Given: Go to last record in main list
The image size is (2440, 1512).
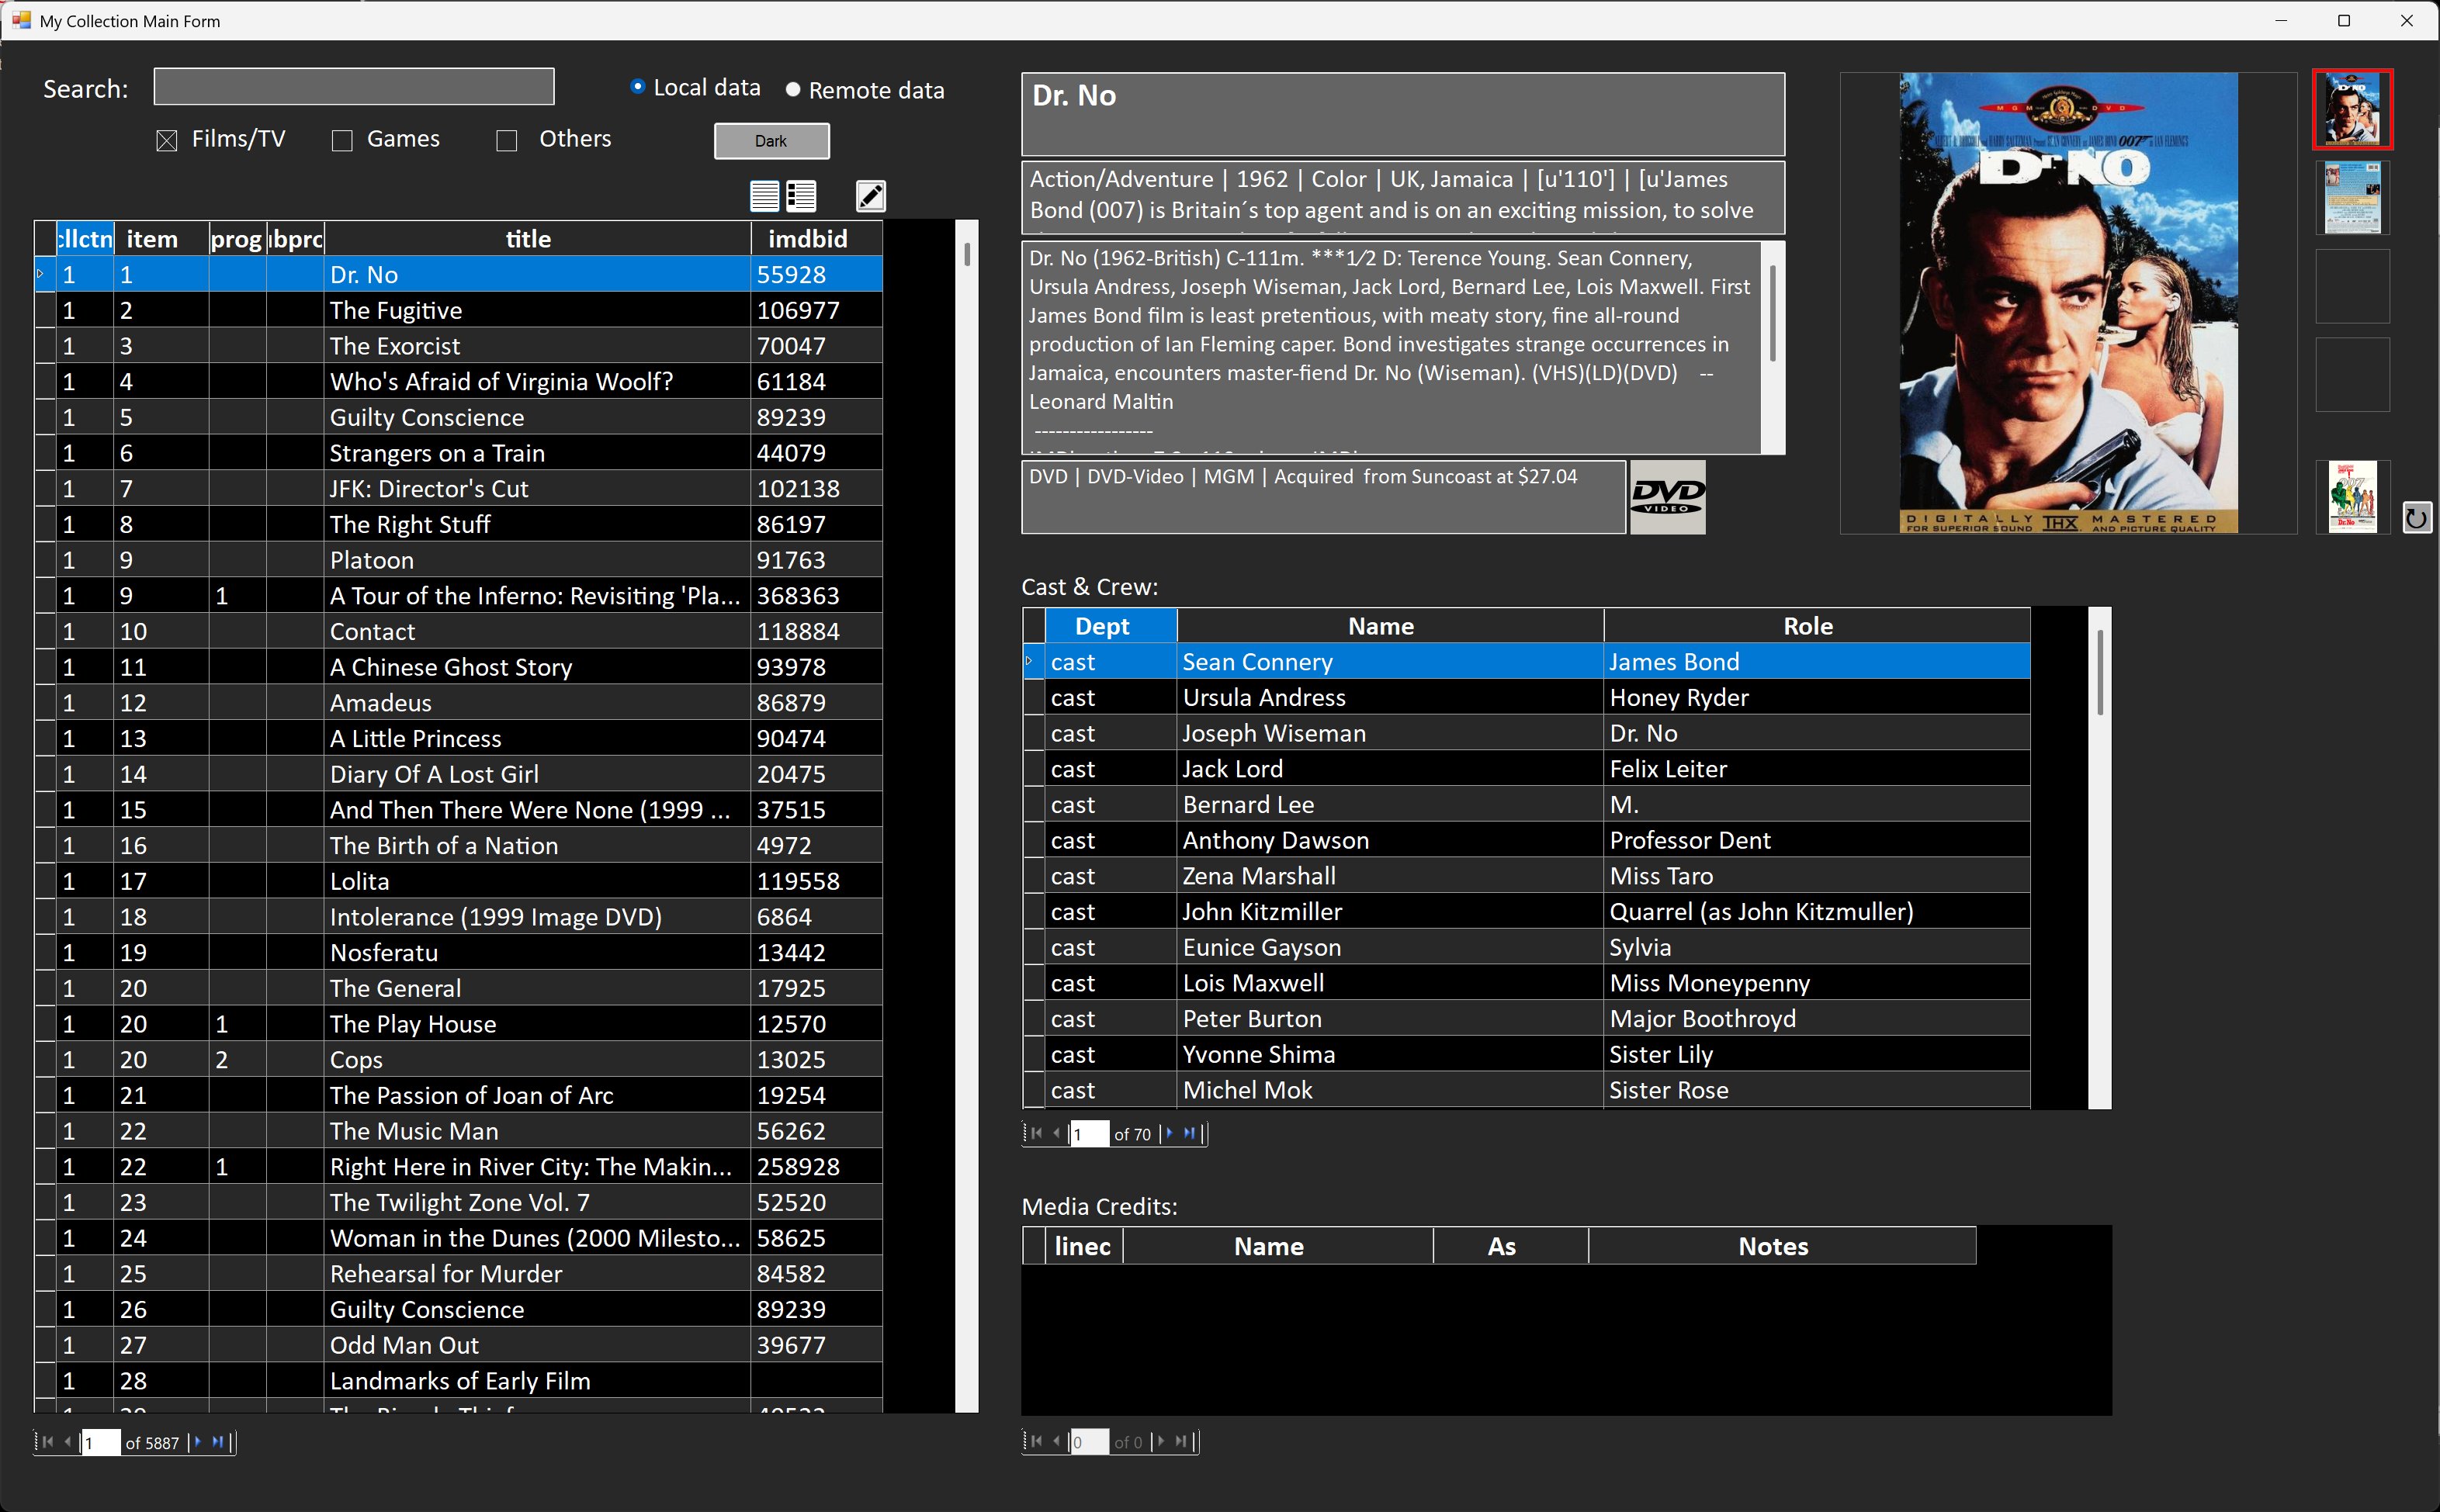Looking at the screenshot, I should pos(218,1442).
